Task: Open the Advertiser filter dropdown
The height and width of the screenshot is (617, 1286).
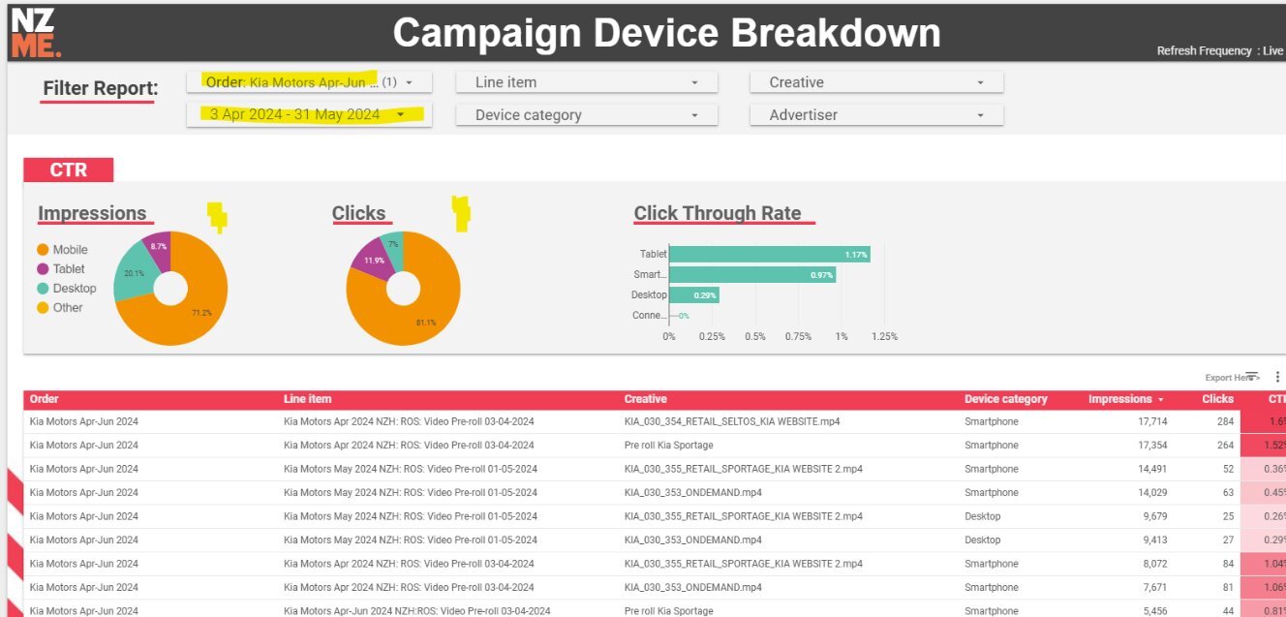Action: [x=876, y=115]
